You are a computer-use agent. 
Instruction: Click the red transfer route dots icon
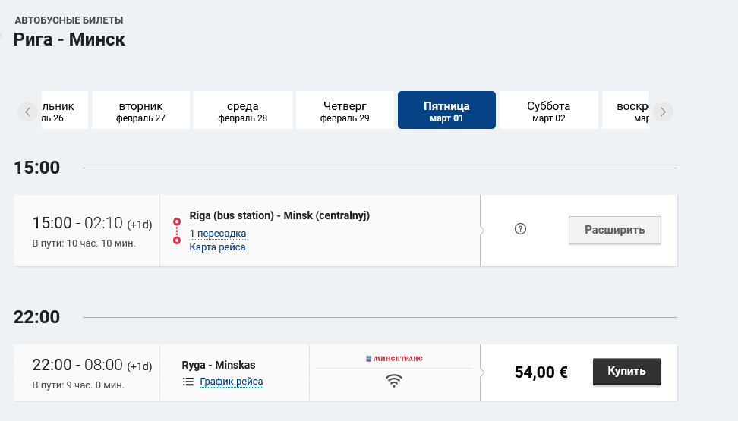(x=177, y=231)
